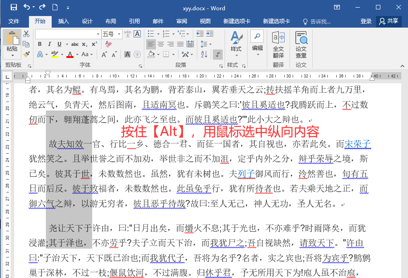Click the 登录 sign-in link
The height and width of the screenshot is (278, 408).
[x=366, y=21]
